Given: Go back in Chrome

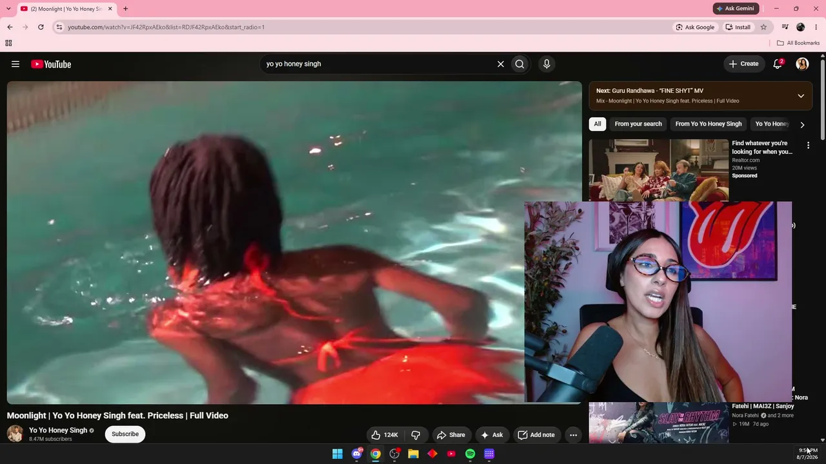Looking at the screenshot, I should [x=10, y=27].
